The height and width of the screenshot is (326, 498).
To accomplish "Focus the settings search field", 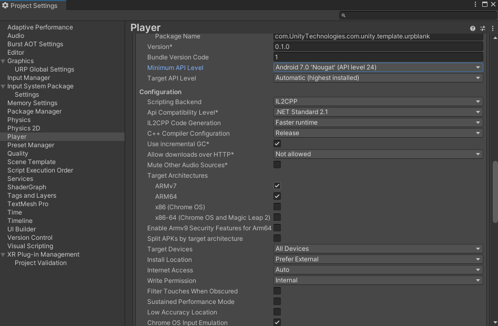I will point(418,15).
